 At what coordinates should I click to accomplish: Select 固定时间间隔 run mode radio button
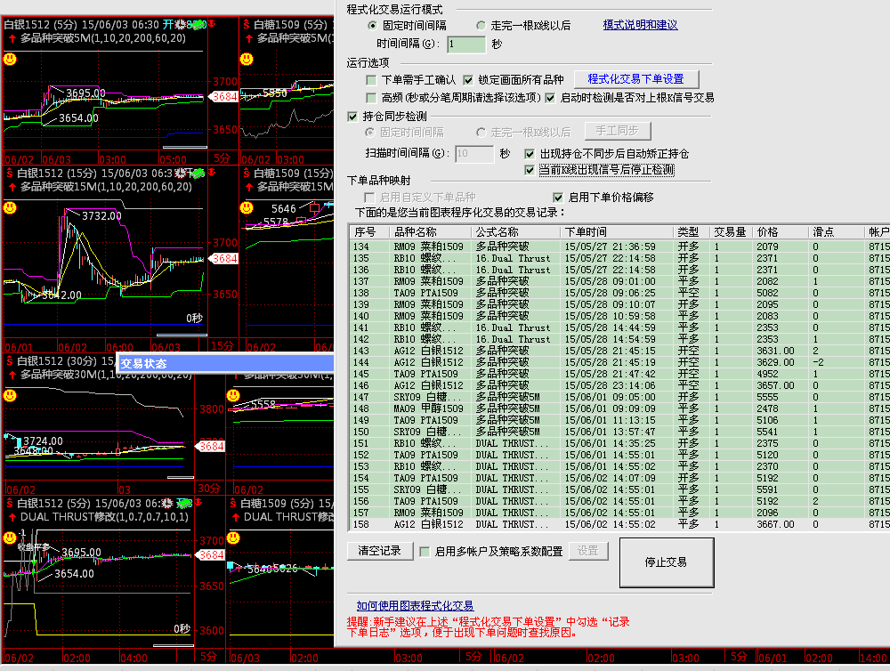[x=372, y=26]
